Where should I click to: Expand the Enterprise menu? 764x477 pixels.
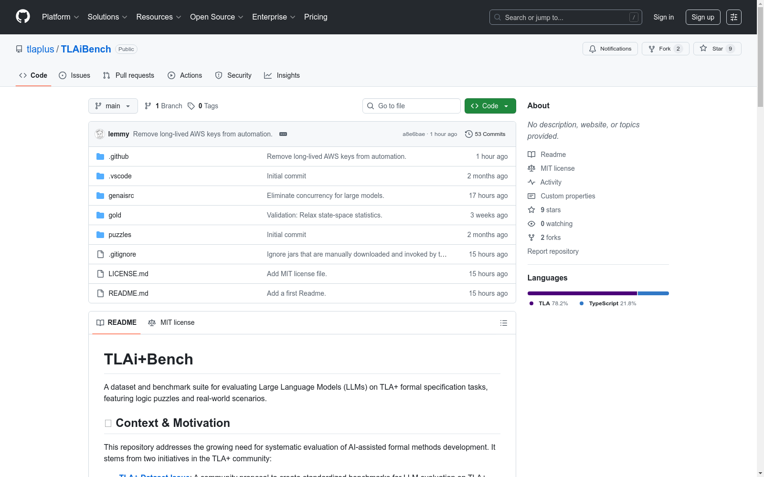pos(274,17)
